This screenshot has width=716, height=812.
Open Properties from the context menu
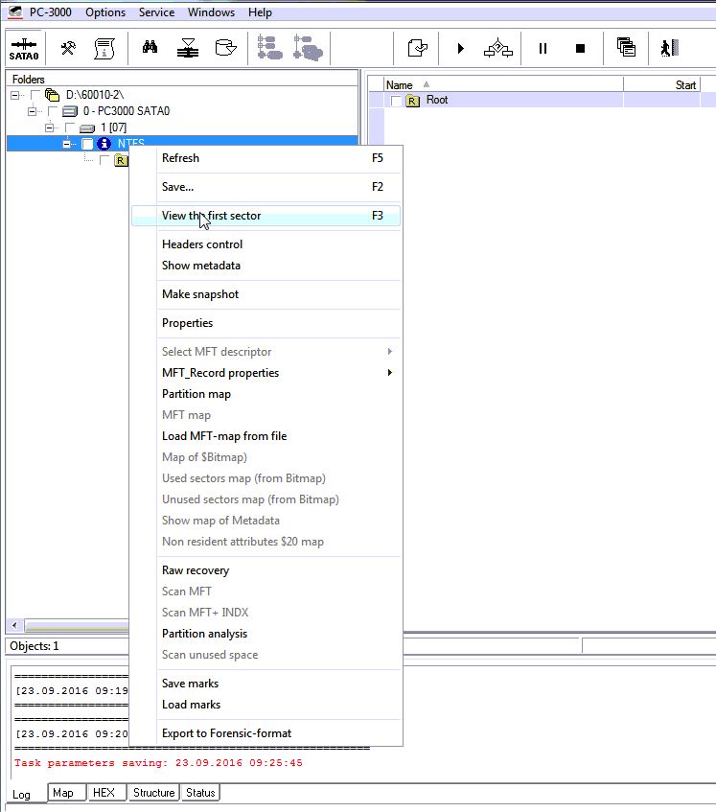pyautogui.click(x=266, y=323)
